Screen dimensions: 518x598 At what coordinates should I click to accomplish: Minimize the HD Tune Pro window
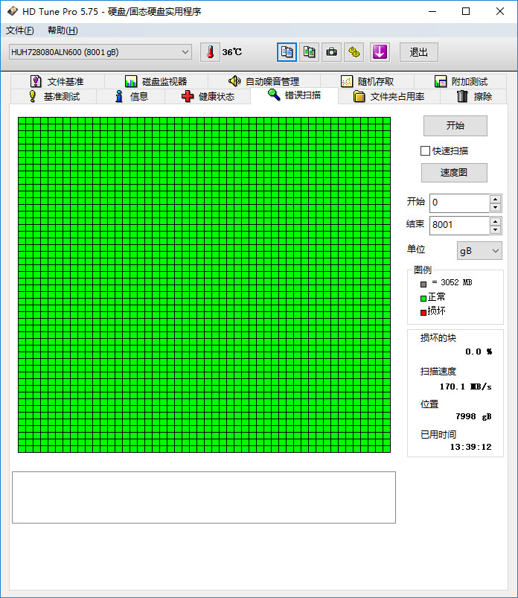pos(432,11)
